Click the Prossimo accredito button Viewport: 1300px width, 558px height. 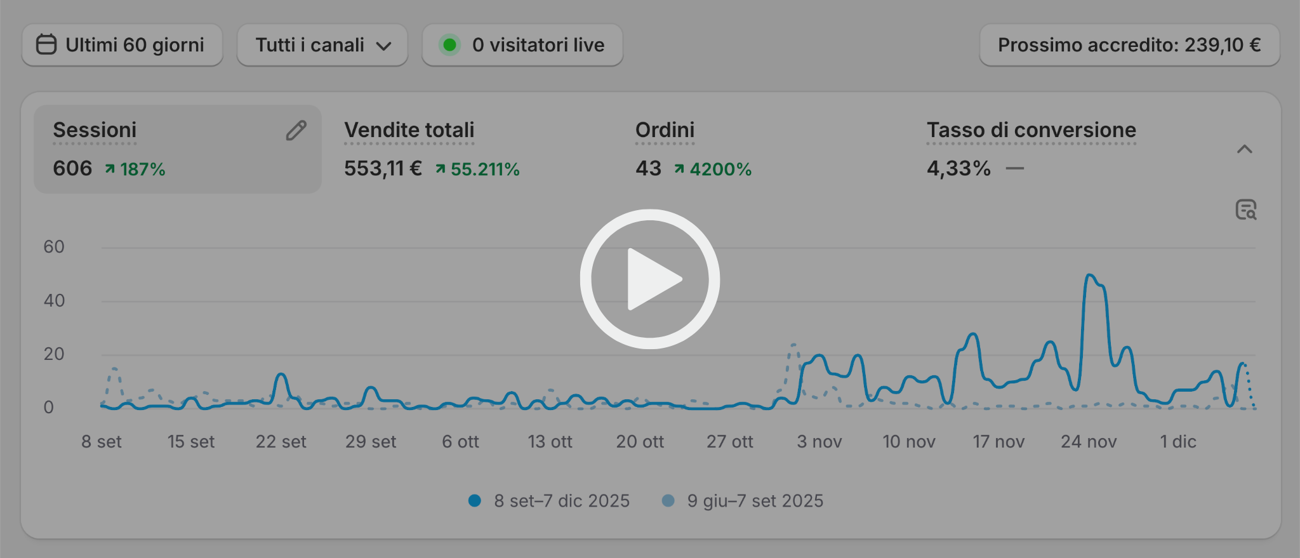coord(1129,45)
